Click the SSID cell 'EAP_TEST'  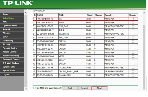coord(63,38)
